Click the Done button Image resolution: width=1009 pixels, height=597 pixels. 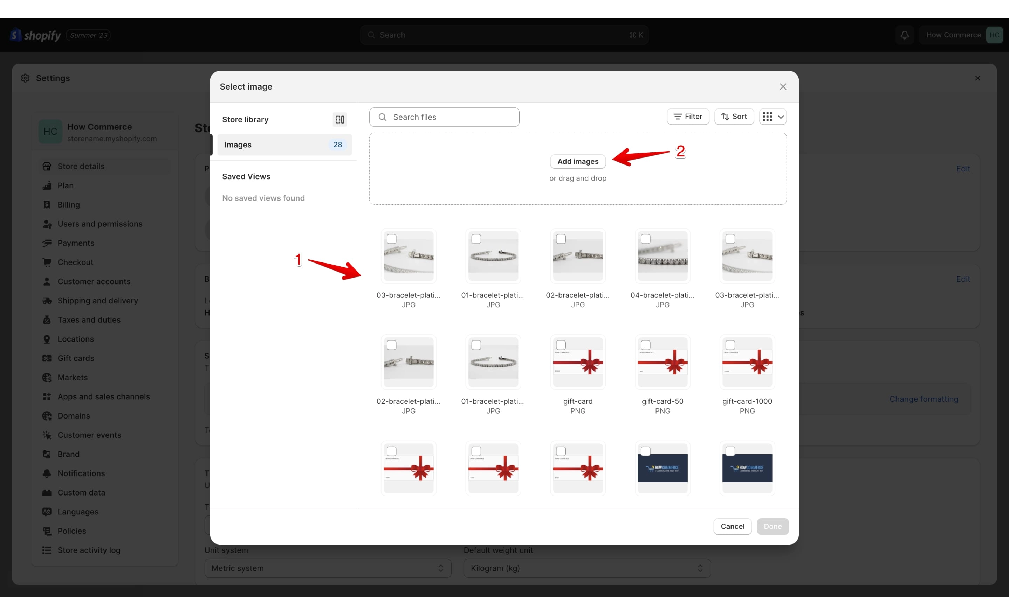pyautogui.click(x=773, y=527)
